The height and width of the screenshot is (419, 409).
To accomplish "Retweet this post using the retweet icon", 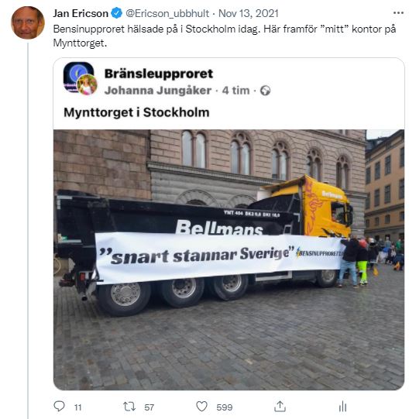I will 129,407.
